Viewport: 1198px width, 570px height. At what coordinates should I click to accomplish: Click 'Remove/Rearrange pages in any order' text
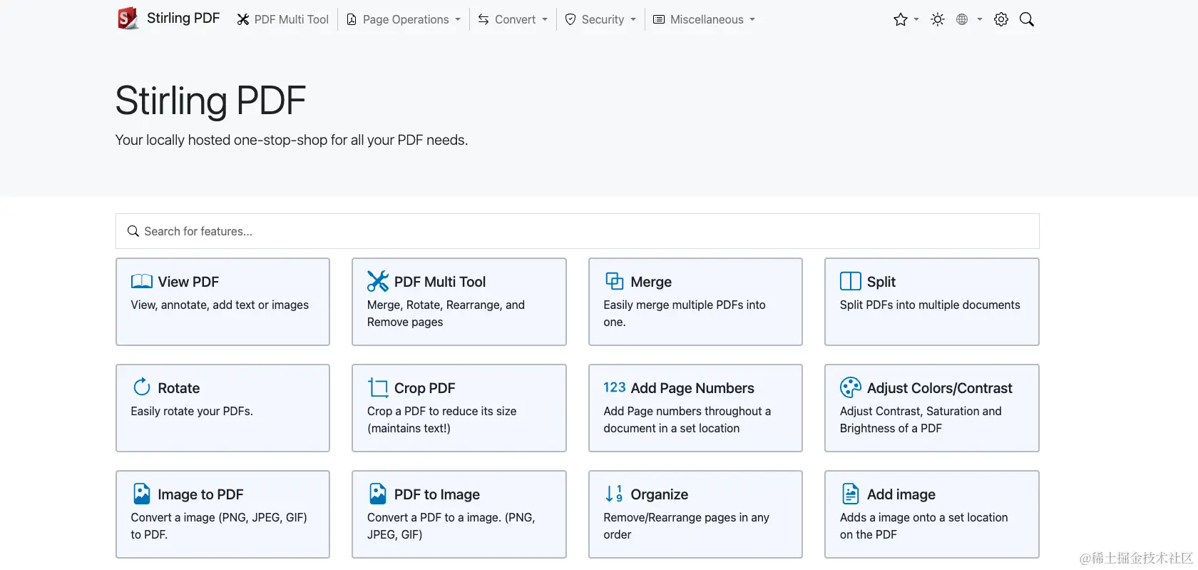click(x=687, y=526)
